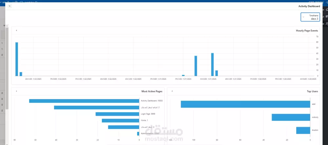This screenshot has height=145, width=328.
Task: Click the scroll-up arrow on left scrollbar
Action: [7, 26]
